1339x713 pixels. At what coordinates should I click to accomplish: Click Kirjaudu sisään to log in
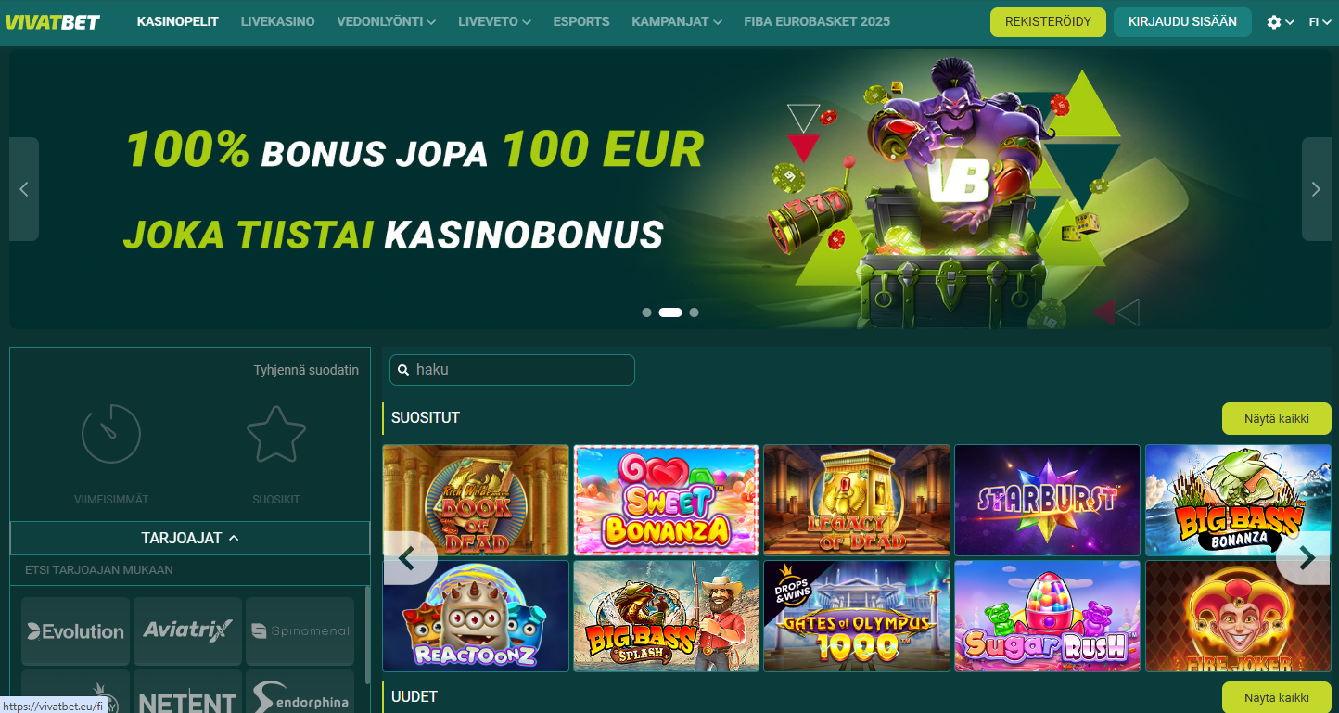[x=1182, y=22]
